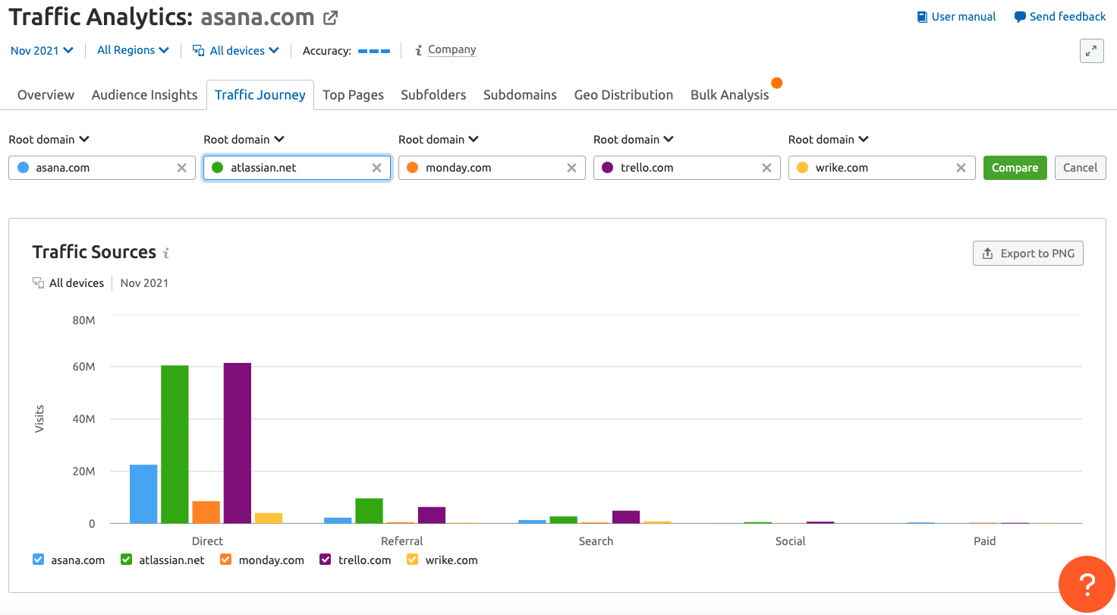The height and width of the screenshot is (615, 1117).
Task: Expand Root domain dropdown above asana.com
Action: (x=49, y=140)
